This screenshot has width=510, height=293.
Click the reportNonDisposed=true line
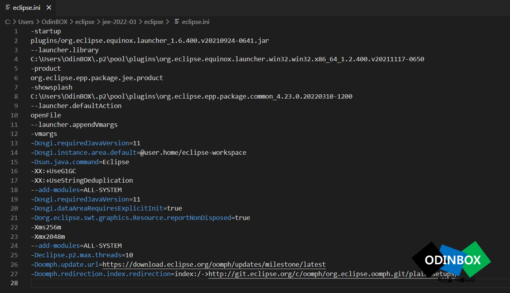coord(140,218)
